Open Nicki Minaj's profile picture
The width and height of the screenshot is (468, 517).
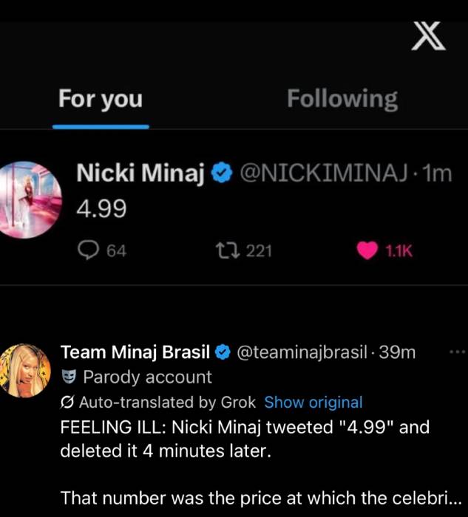[x=31, y=199]
